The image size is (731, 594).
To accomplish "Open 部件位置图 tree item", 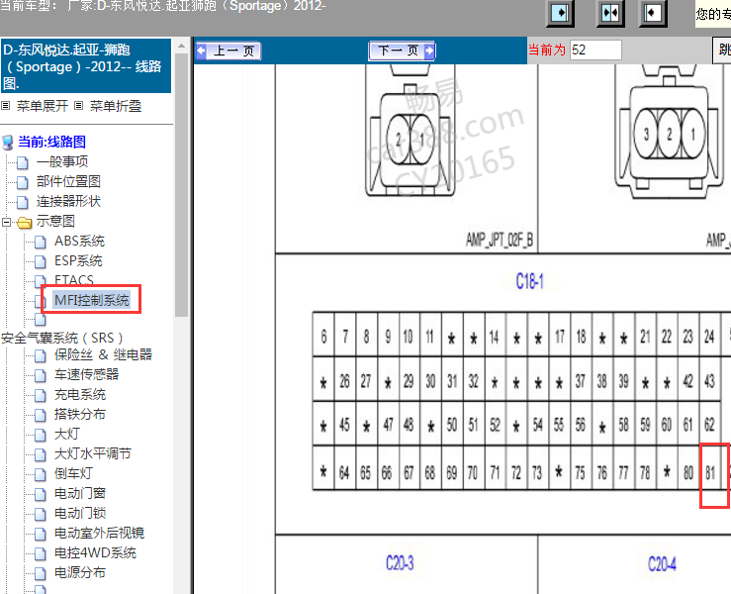I will point(68,181).
